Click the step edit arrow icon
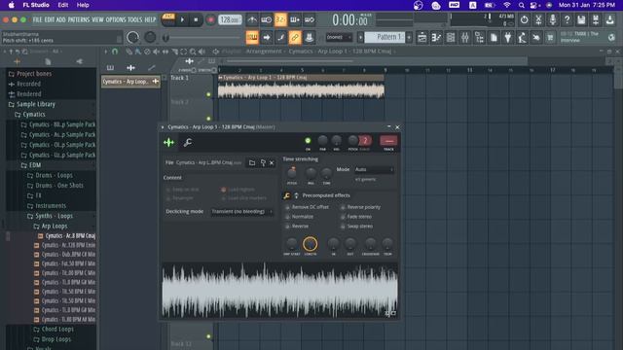Screen dimensions: 623x350 pos(266,37)
